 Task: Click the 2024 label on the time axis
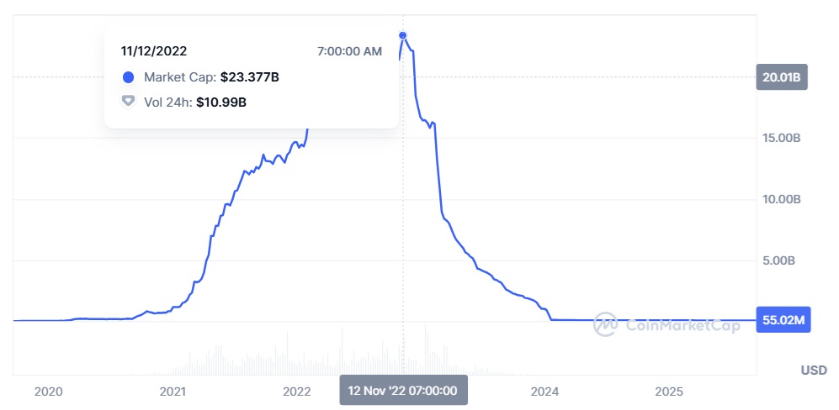[x=544, y=392]
